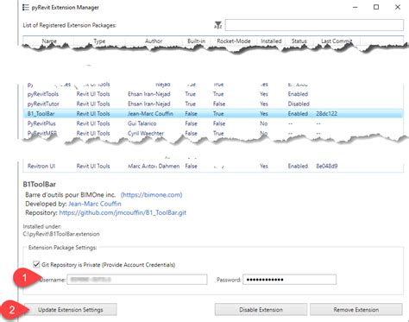
Task: Click Update Extension Settings button
Action: (71, 310)
